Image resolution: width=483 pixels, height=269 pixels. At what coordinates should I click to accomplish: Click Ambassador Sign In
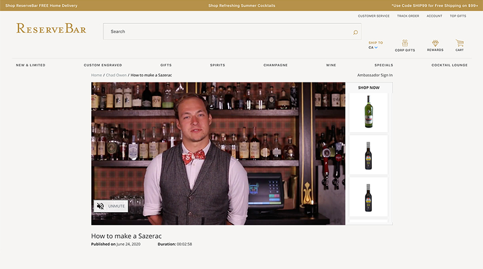point(375,75)
